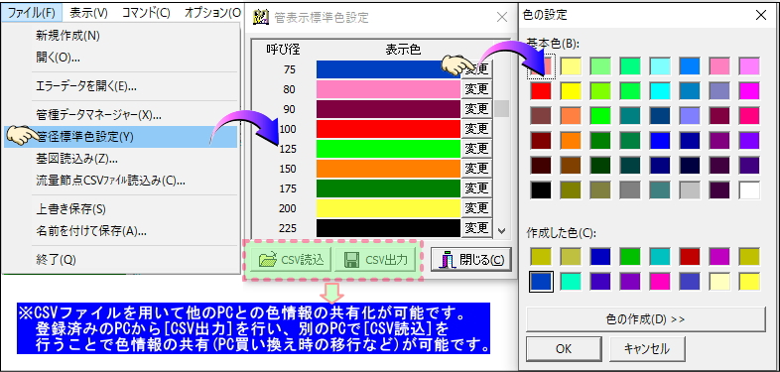Click the 変更 button for diameter 100

476,129
